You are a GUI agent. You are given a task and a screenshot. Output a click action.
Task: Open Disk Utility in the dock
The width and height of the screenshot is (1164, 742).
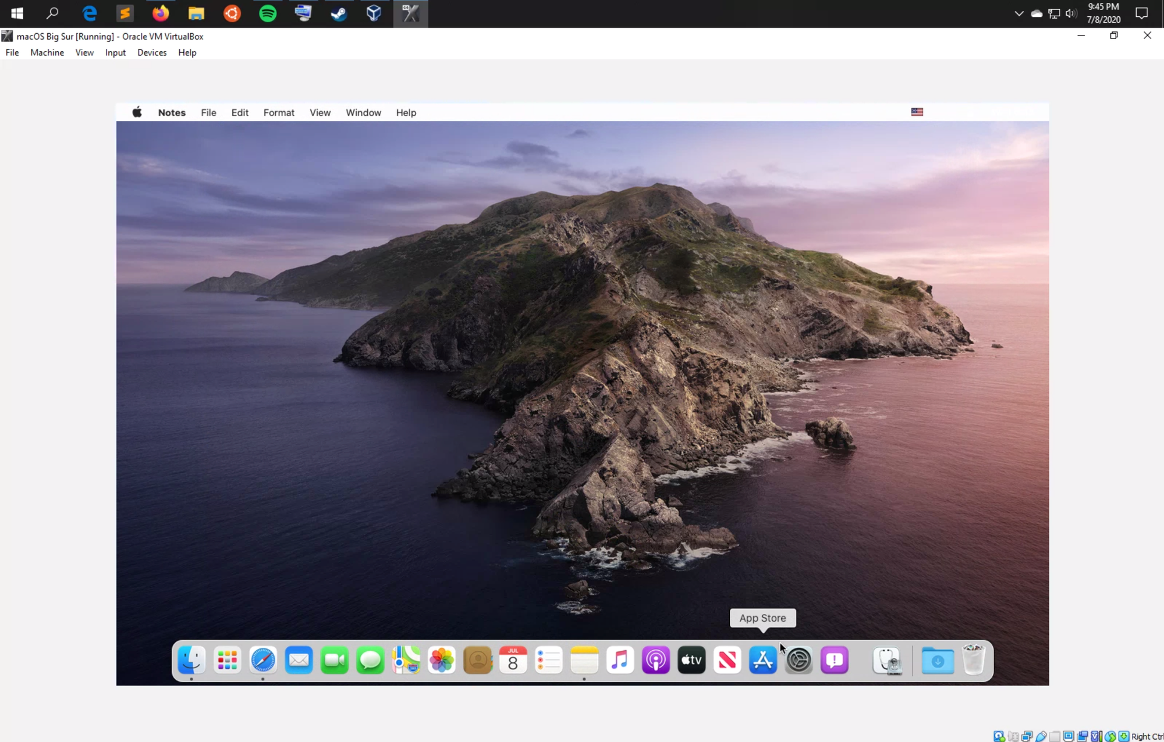(x=888, y=659)
